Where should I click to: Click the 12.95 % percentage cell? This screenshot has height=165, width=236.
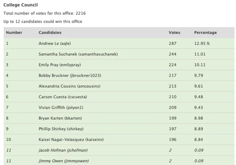(202, 43)
